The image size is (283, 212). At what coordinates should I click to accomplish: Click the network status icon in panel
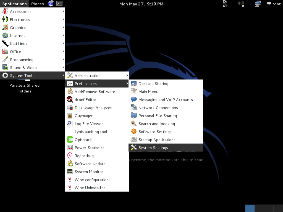258,4
